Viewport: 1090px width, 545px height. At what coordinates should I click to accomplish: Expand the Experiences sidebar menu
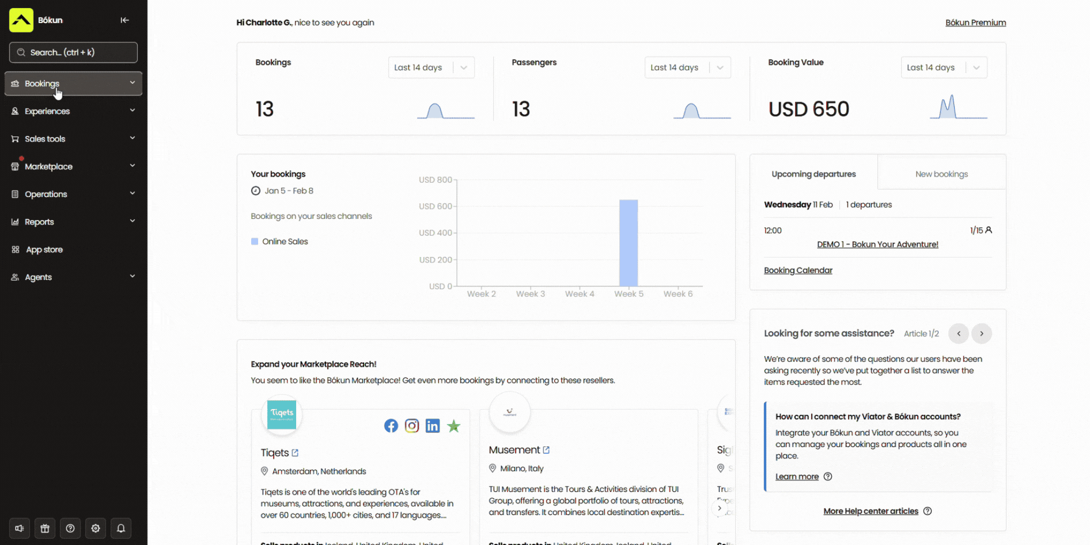[73, 111]
